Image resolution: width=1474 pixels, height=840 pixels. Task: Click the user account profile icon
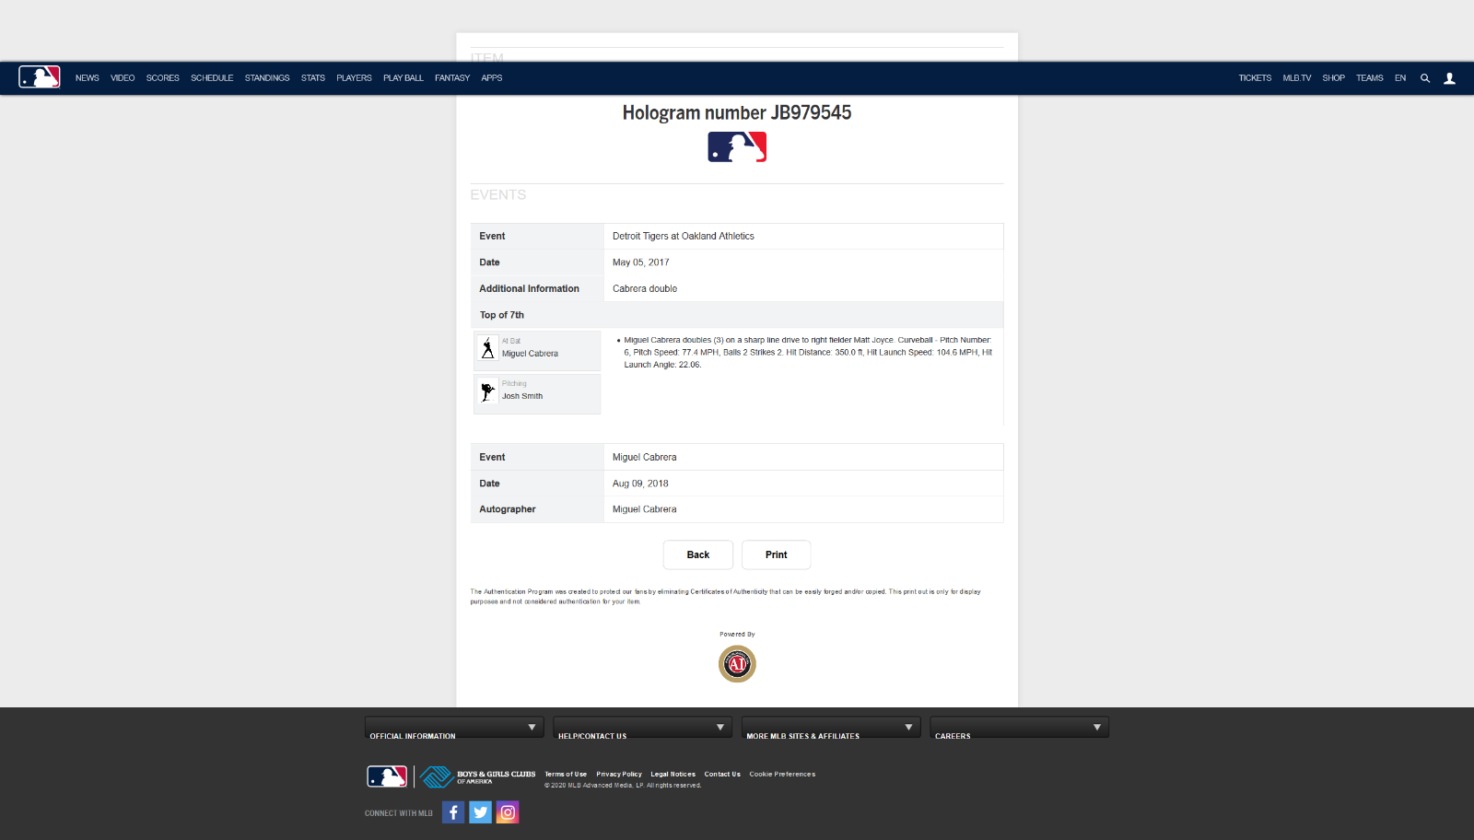coord(1449,78)
